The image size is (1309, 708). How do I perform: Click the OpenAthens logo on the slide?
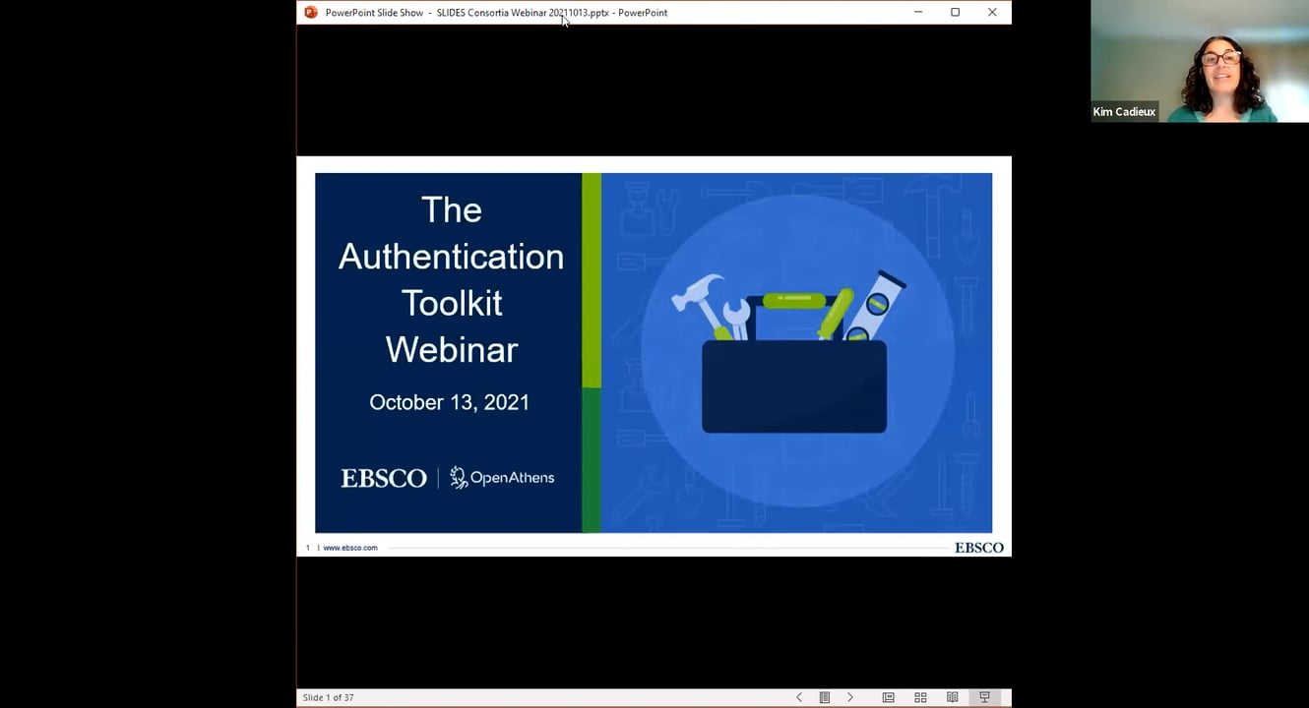(x=502, y=478)
